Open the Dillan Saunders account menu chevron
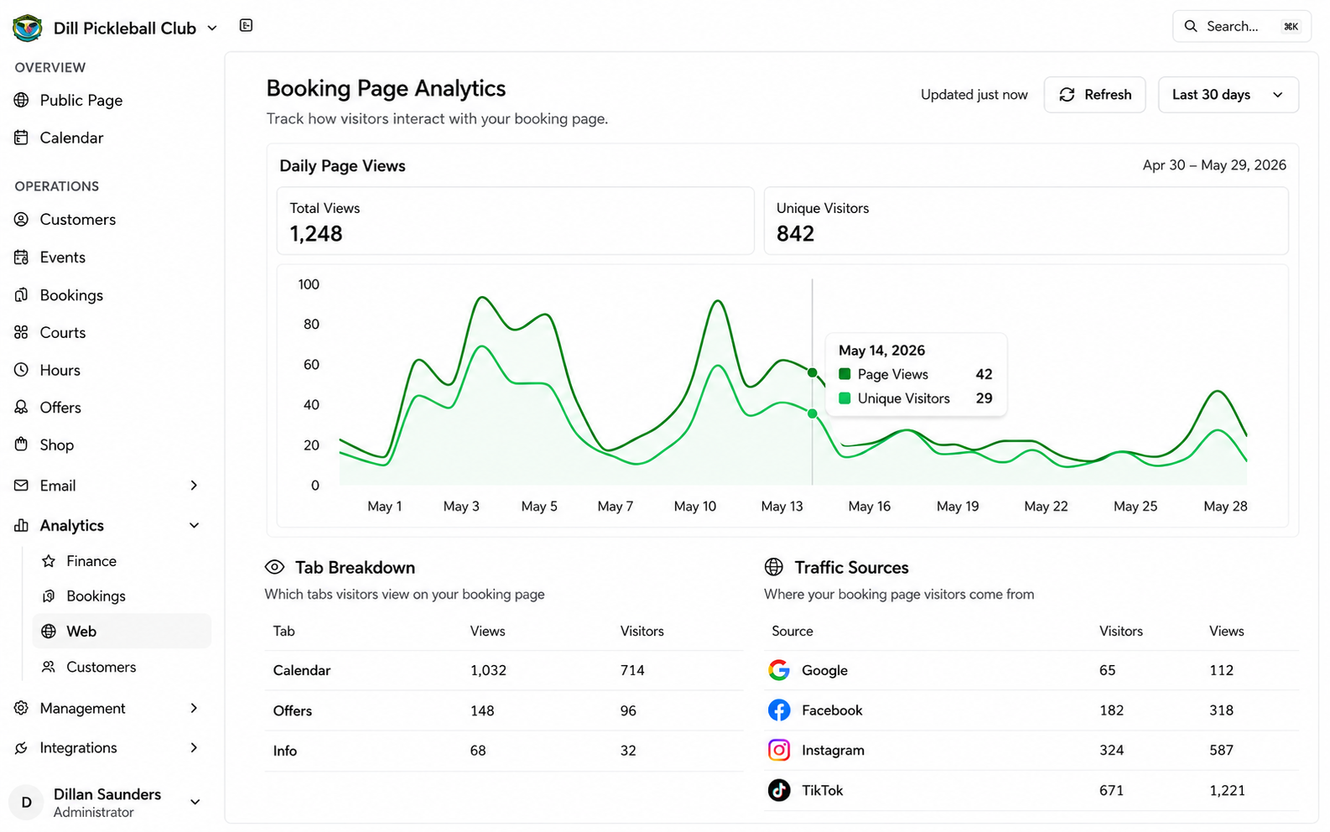1330x832 pixels. click(195, 802)
